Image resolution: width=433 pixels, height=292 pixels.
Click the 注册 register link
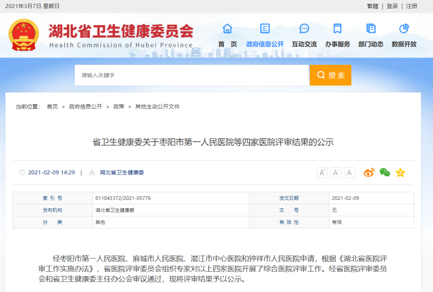coord(412,6)
